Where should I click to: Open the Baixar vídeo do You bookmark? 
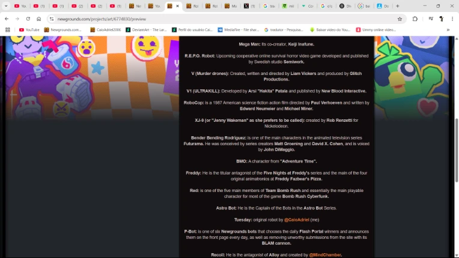(x=330, y=30)
